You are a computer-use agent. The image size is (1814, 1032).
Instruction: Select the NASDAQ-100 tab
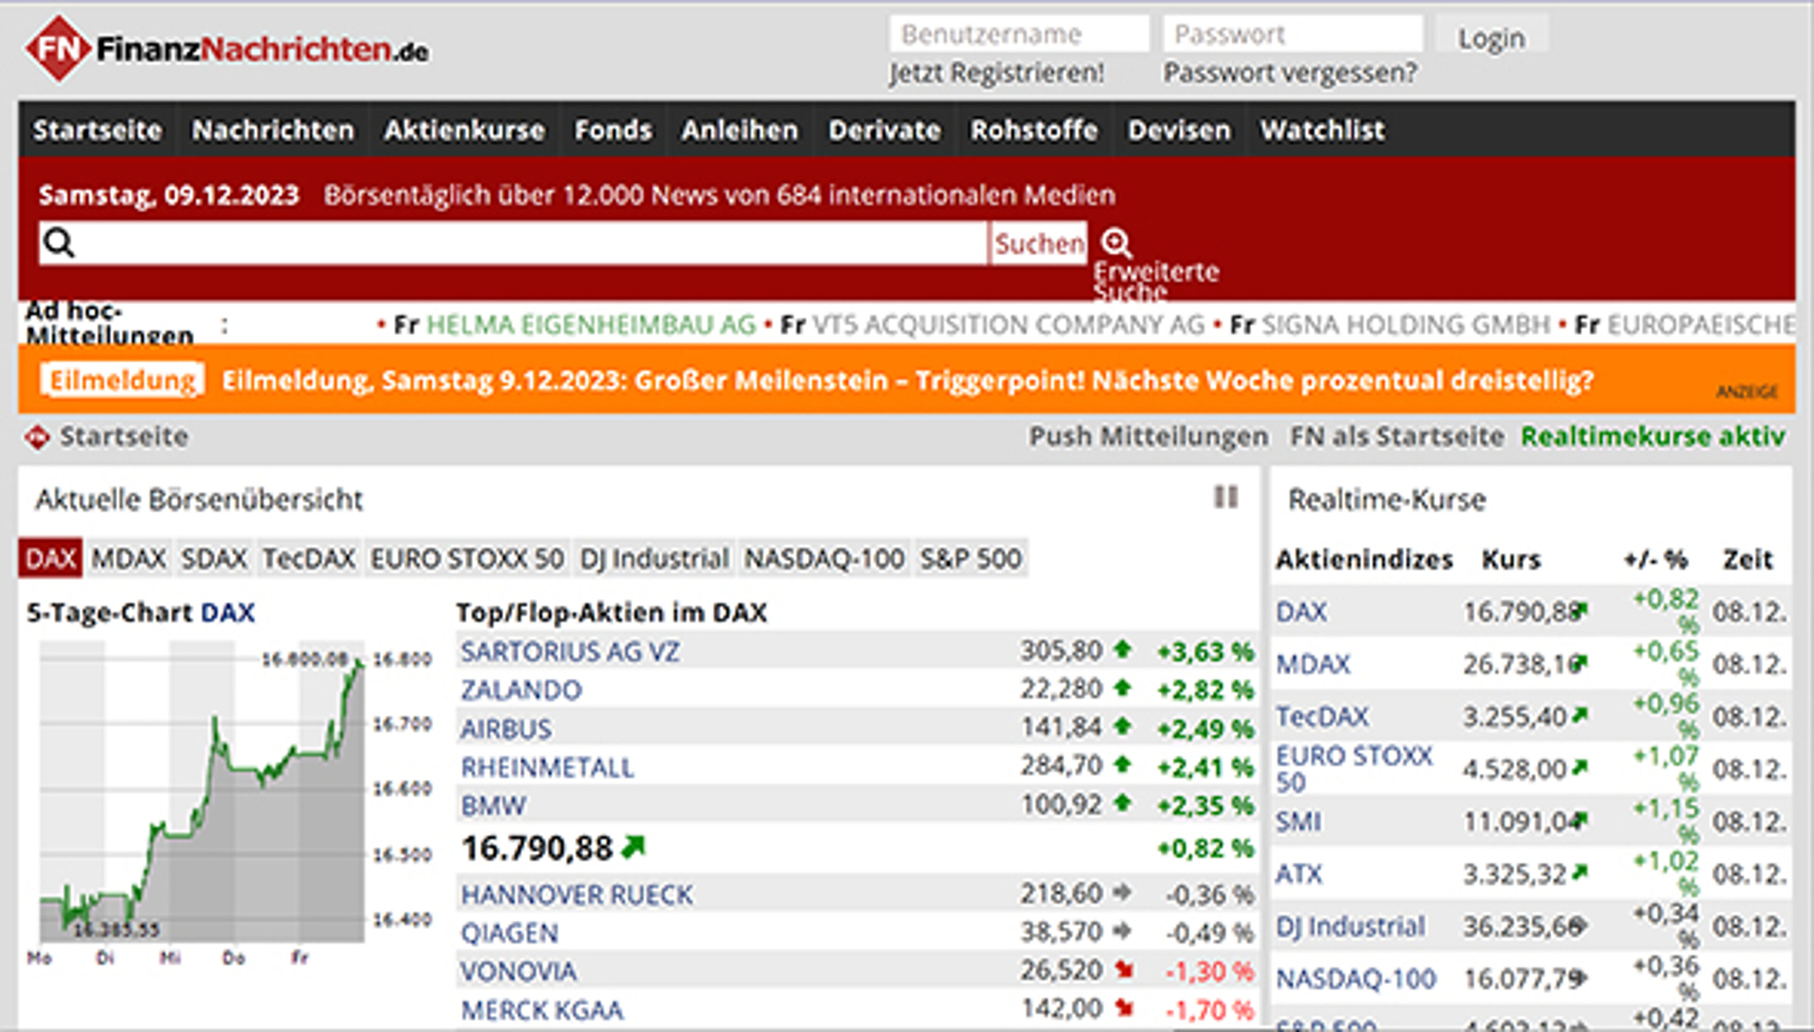point(824,558)
